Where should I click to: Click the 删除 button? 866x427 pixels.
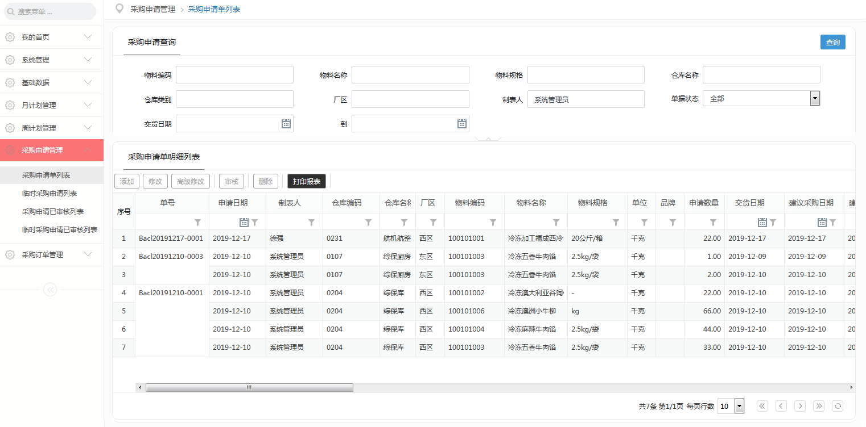click(x=266, y=182)
